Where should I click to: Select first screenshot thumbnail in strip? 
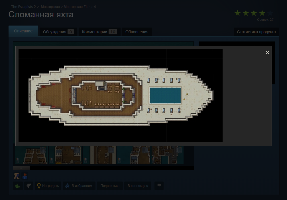click(31, 155)
